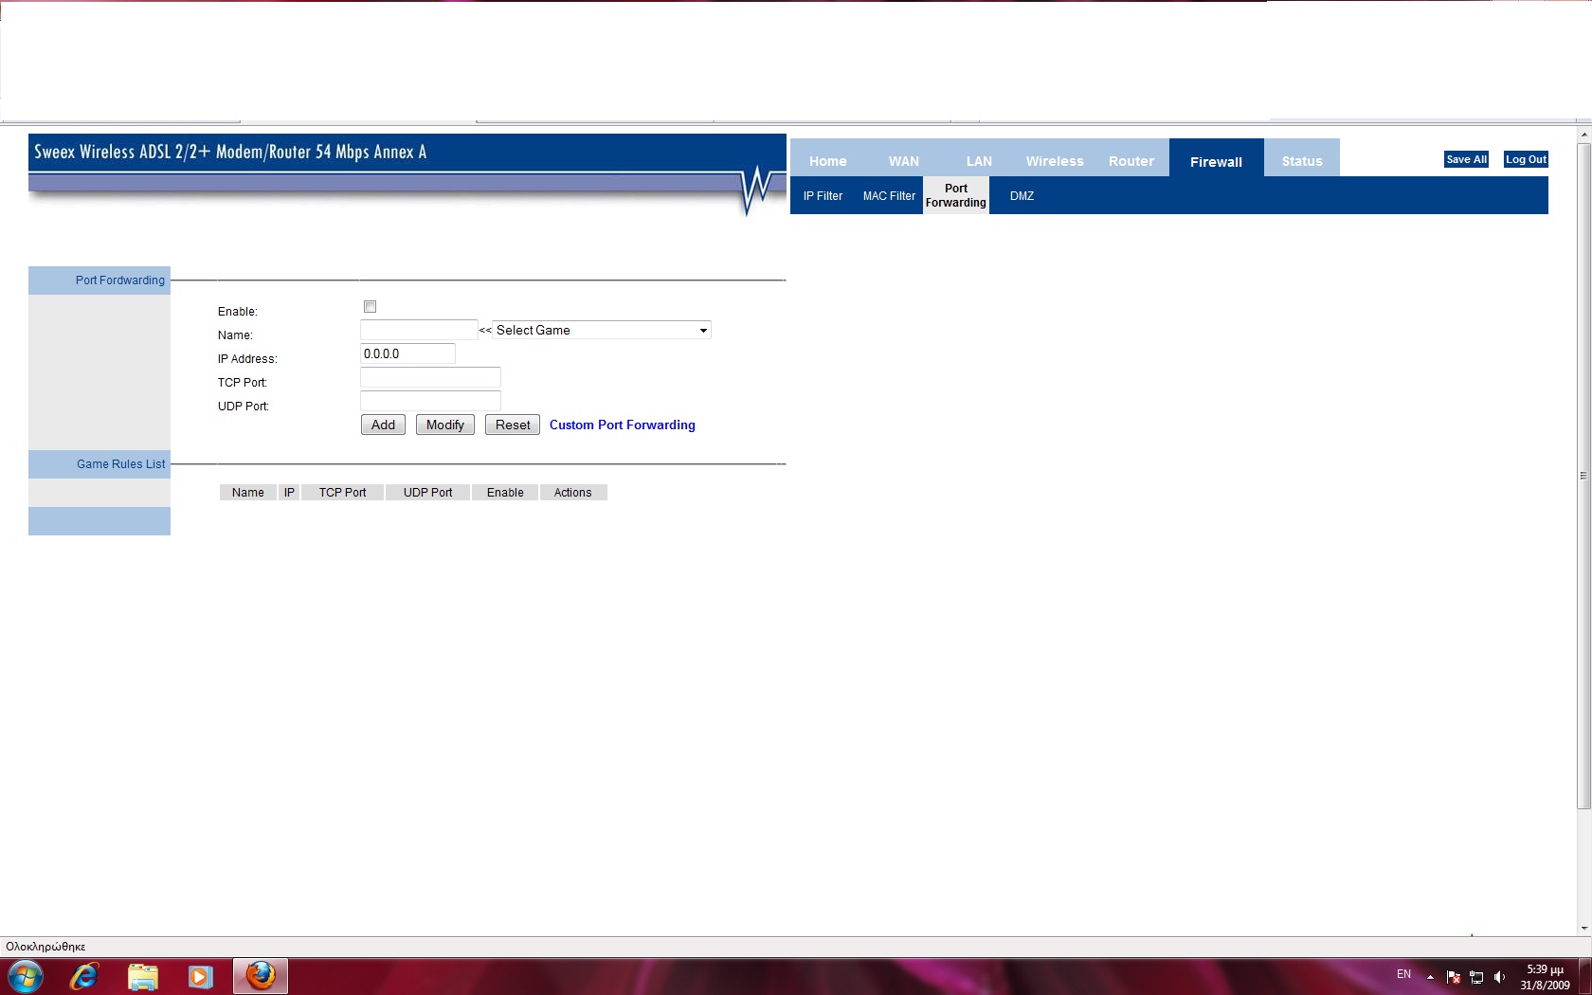
Task: Open the clock showing 5:39 μμ
Action: 1545,977
